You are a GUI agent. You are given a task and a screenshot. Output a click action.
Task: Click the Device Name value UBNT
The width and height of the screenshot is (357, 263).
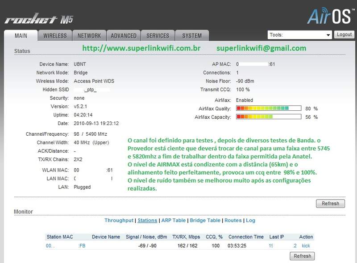[80, 64]
